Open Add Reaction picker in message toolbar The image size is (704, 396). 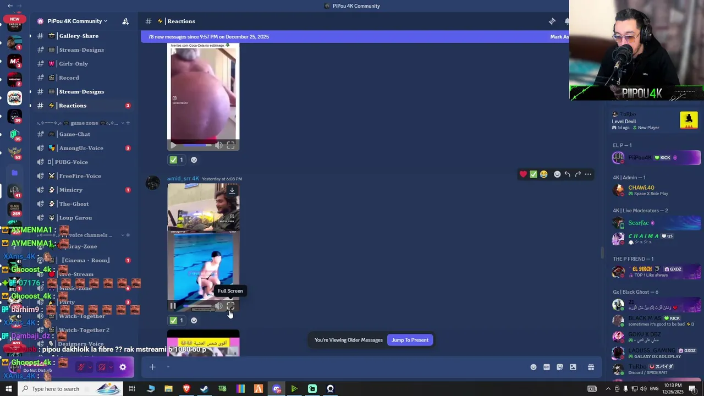coord(557,174)
